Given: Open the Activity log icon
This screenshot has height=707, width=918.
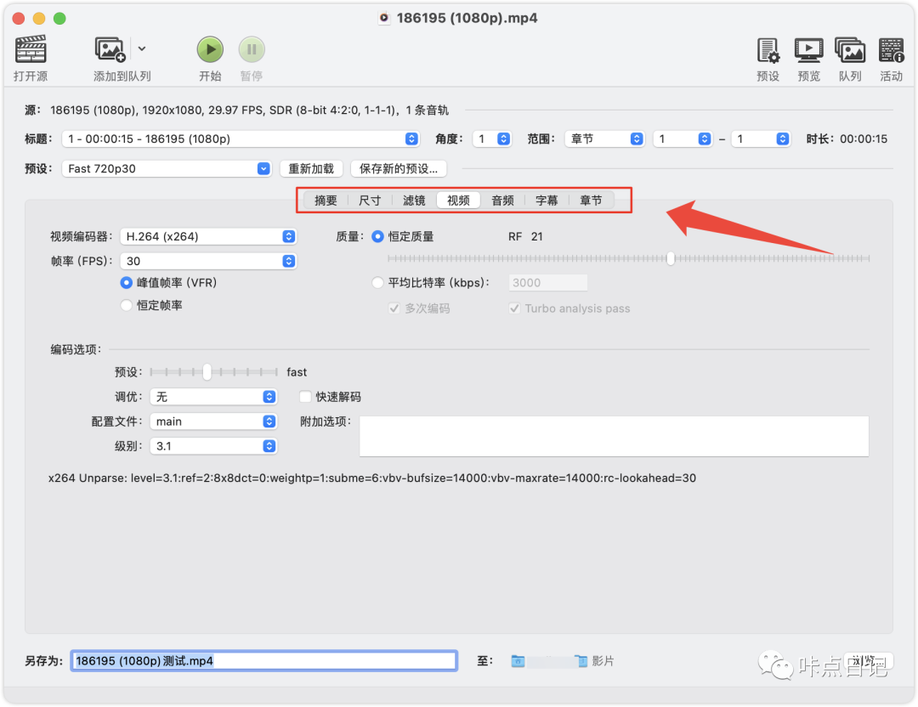Looking at the screenshot, I should (x=891, y=50).
